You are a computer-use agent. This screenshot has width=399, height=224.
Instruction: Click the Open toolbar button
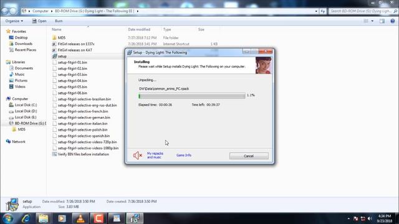(x=39, y=21)
